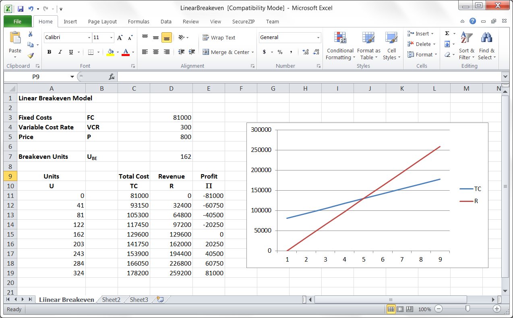Select cell D7 with breakeven units 162
The width and height of the screenshot is (513, 318).
(171, 156)
